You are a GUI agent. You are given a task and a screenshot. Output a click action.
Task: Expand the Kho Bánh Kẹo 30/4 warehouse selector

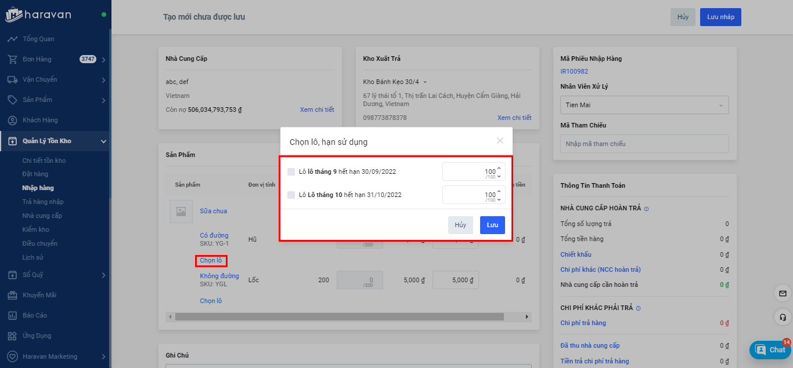point(395,82)
